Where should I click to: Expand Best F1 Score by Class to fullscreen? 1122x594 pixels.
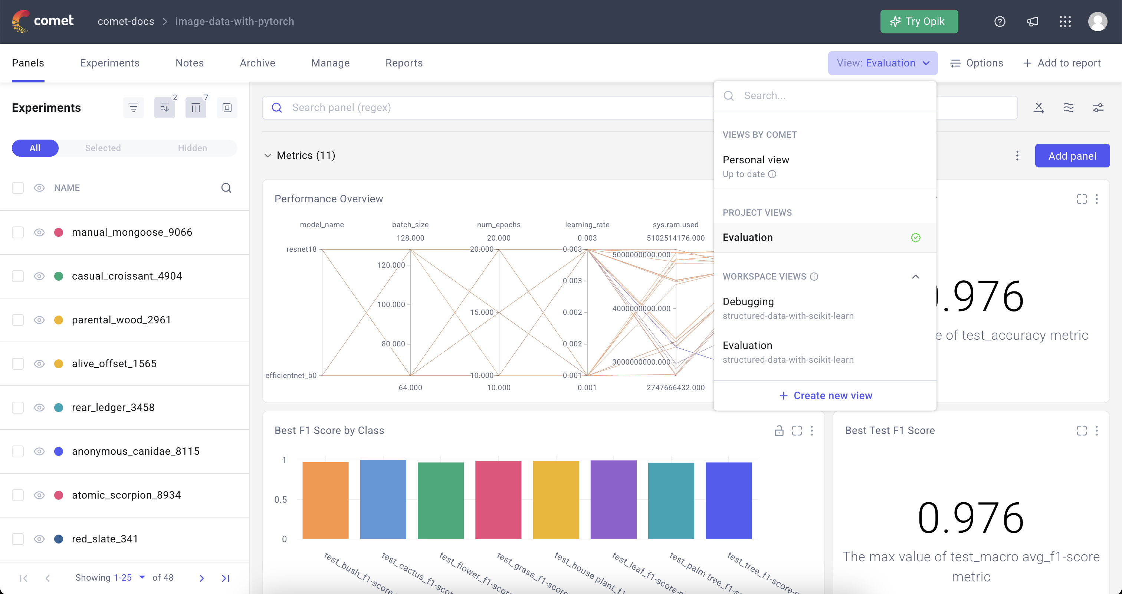[797, 431]
